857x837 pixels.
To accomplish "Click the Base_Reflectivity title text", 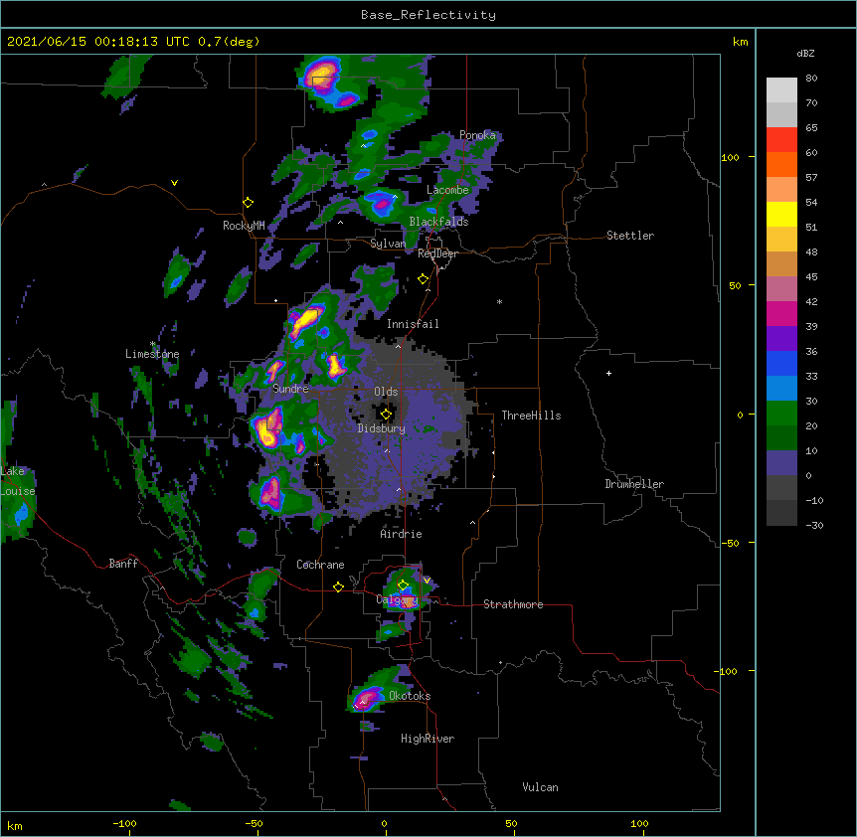I will (x=428, y=15).
